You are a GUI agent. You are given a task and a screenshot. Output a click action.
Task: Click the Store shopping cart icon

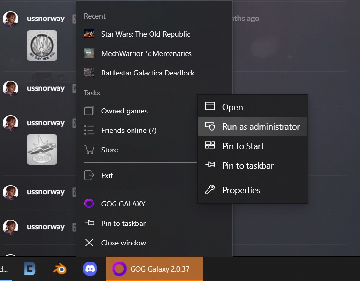[x=89, y=150]
